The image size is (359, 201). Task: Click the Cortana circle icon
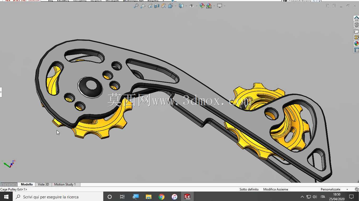110,197
